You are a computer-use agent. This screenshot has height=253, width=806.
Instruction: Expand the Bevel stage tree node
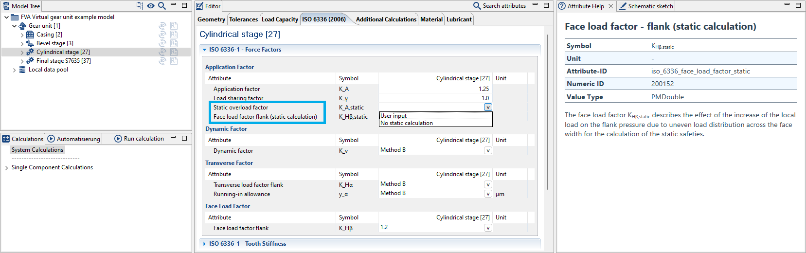(22, 43)
